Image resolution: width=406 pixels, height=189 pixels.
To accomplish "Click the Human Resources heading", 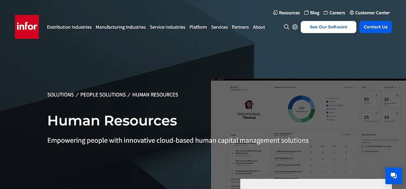I will tap(112, 120).
